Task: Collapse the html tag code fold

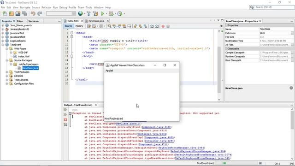Action: [72, 33]
